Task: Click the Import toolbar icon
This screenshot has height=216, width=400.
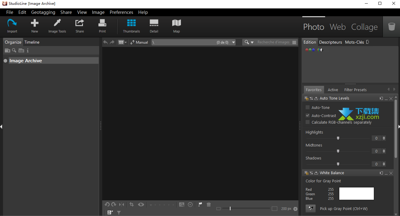Action: coord(12,26)
